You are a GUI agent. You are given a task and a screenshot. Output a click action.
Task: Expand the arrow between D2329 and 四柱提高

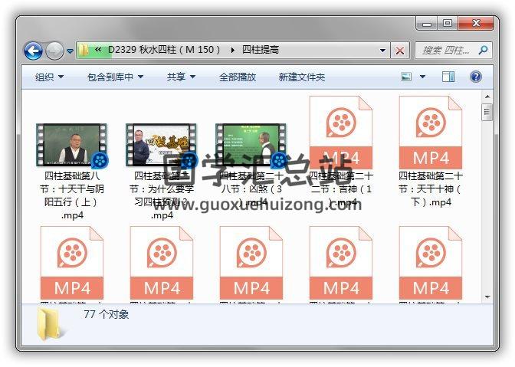click(x=232, y=51)
